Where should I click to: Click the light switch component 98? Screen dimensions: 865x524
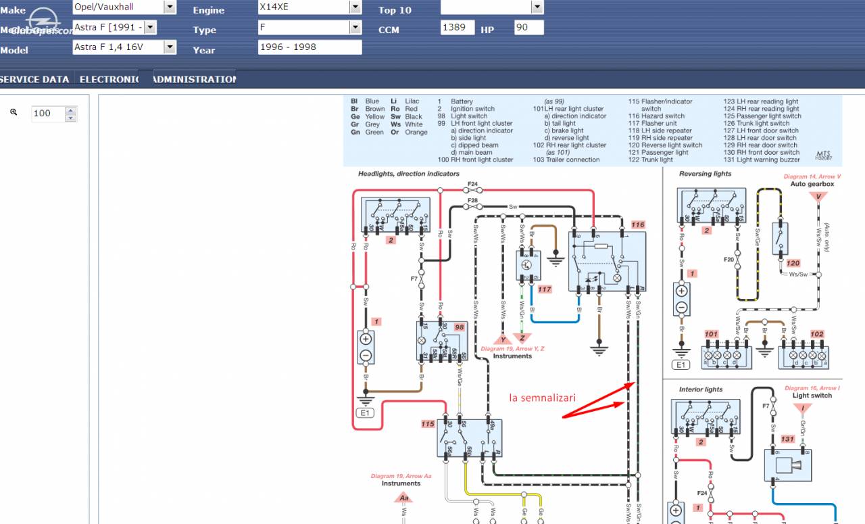pos(442,341)
